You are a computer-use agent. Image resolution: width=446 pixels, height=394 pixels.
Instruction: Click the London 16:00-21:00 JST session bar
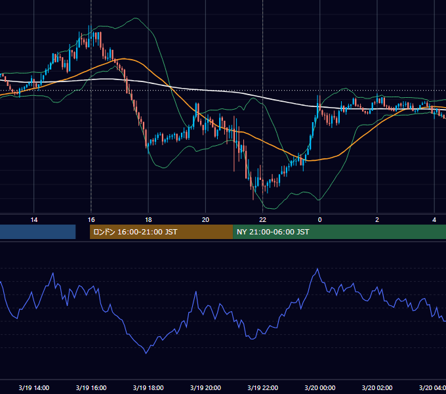161,232
